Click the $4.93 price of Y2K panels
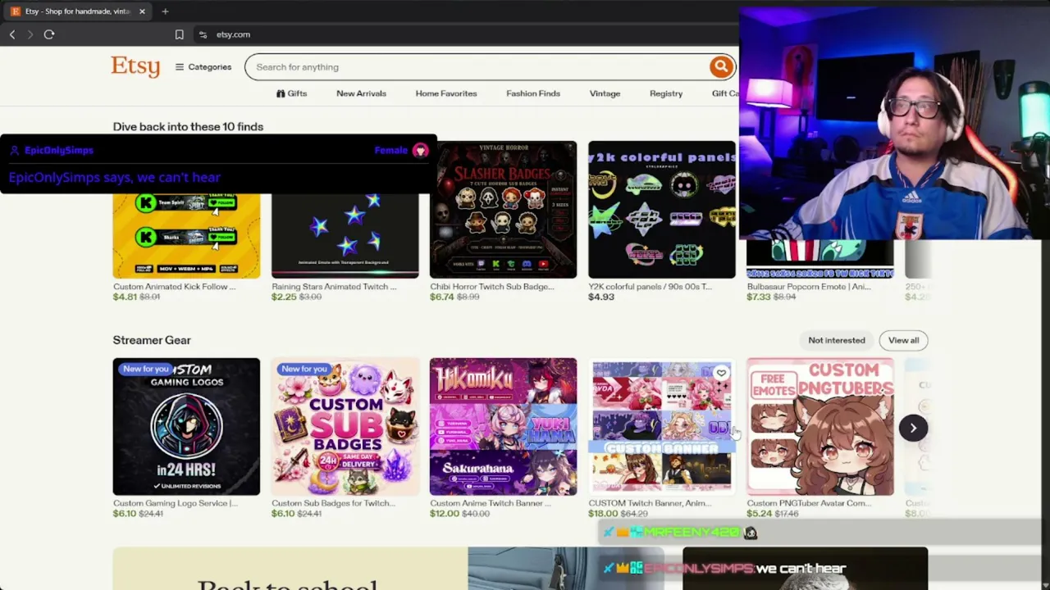1050x590 pixels. click(x=601, y=297)
